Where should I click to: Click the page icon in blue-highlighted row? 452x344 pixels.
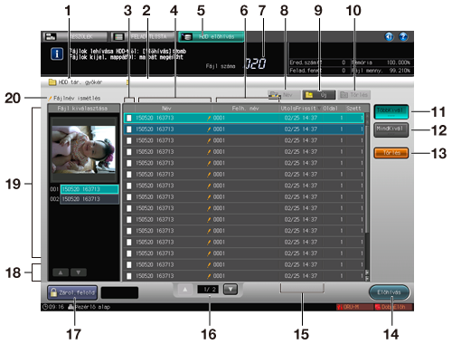(129, 129)
